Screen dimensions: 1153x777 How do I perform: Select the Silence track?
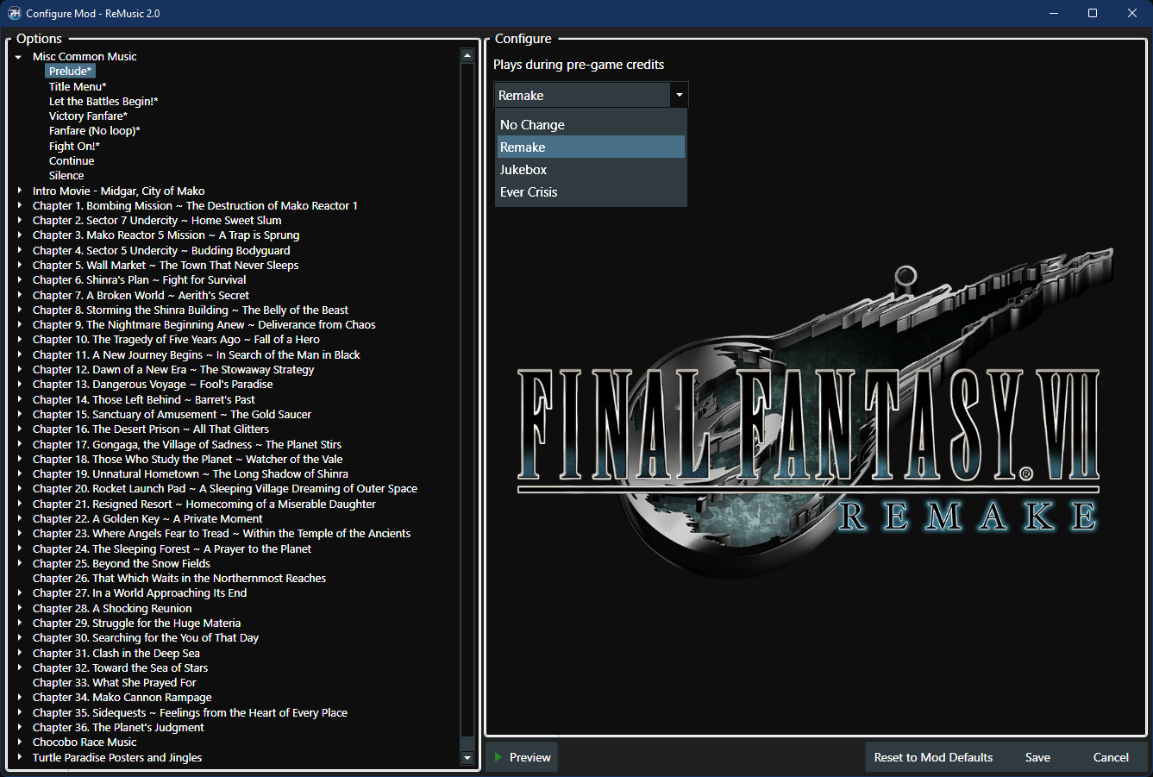tap(66, 176)
